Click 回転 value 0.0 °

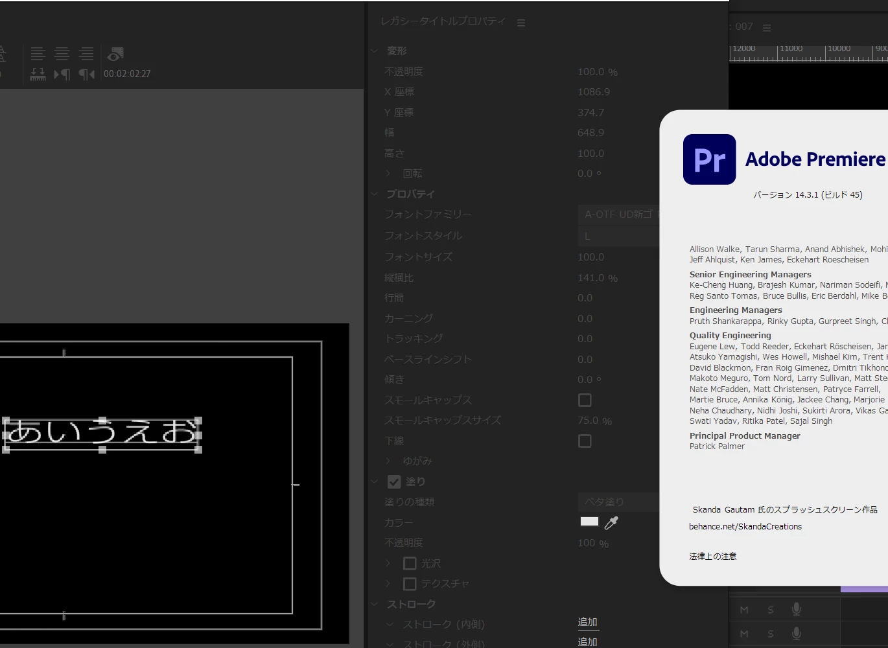(590, 174)
